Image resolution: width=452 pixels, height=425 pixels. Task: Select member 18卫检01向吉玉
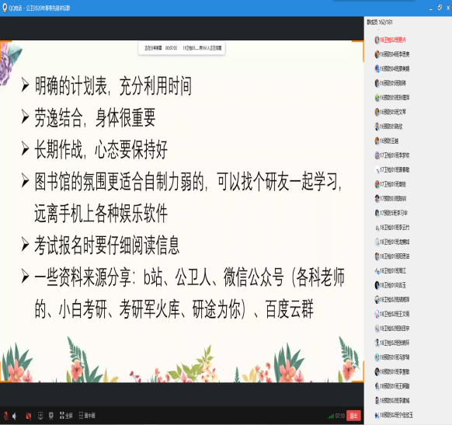(390, 285)
